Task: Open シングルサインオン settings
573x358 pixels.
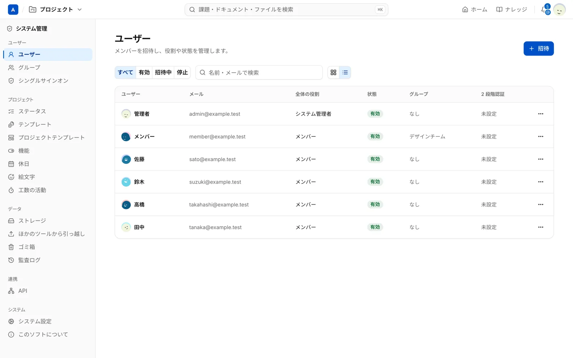Action: tap(48, 81)
